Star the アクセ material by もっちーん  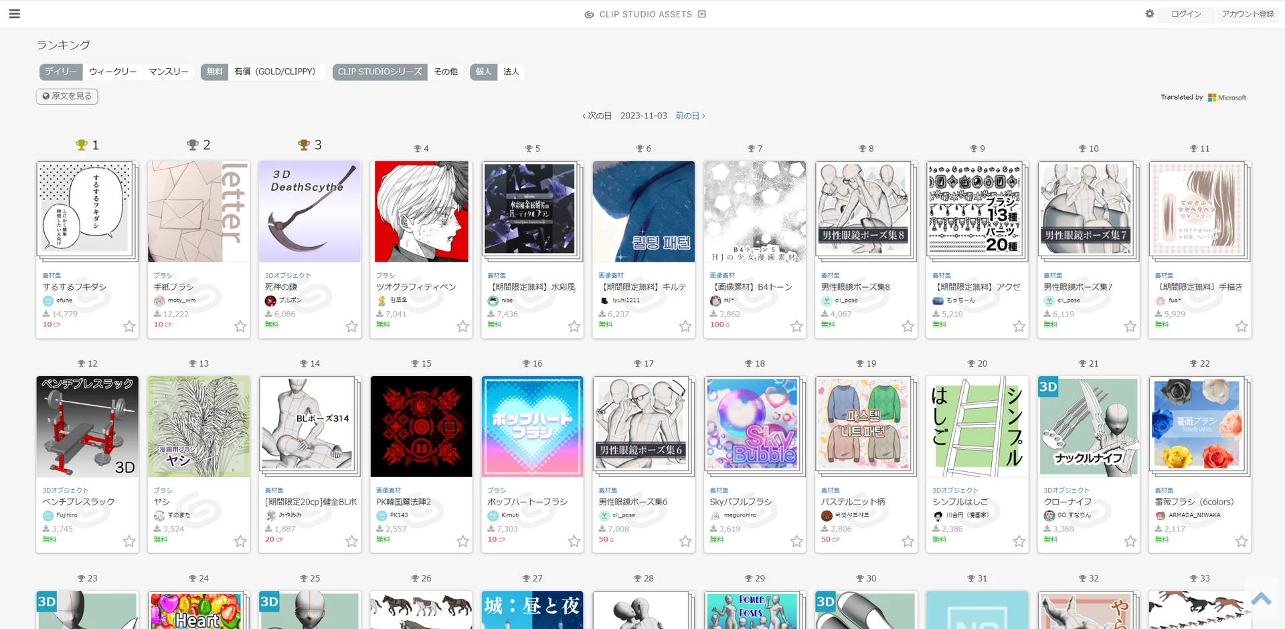(x=1019, y=327)
